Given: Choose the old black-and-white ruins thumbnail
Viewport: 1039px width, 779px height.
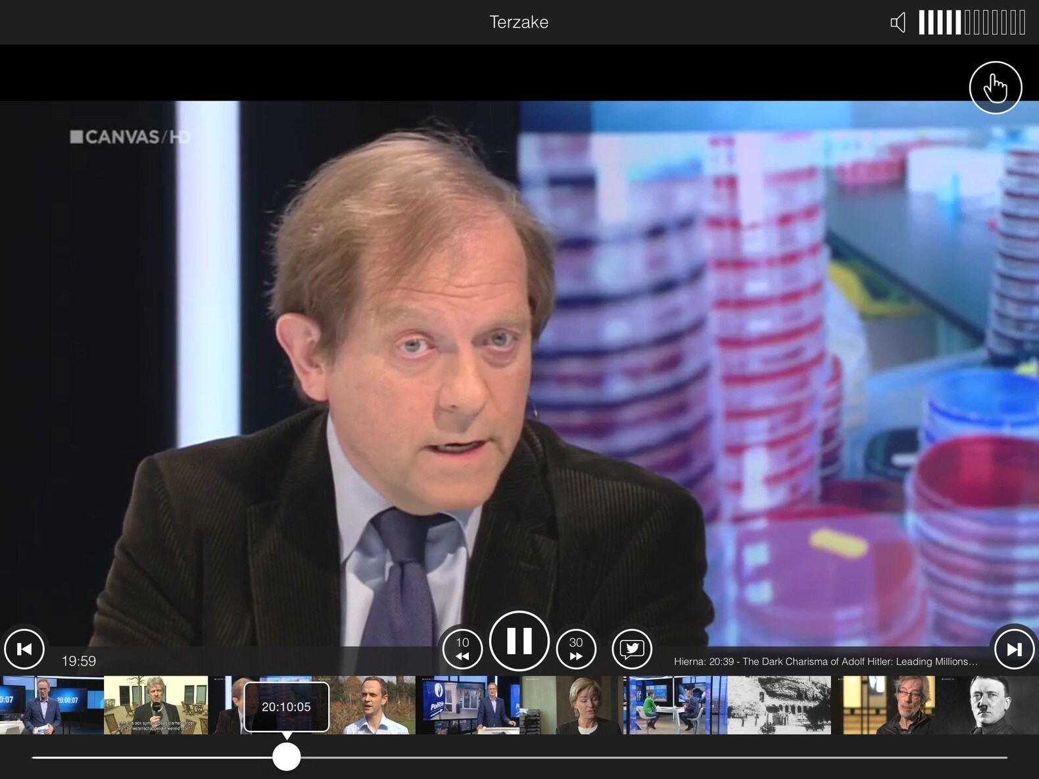Looking at the screenshot, I should pyautogui.click(x=779, y=705).
